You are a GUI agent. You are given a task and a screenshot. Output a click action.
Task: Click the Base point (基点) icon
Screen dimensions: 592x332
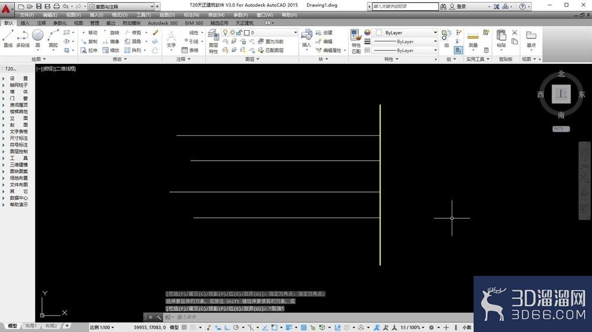click(531, 39)
